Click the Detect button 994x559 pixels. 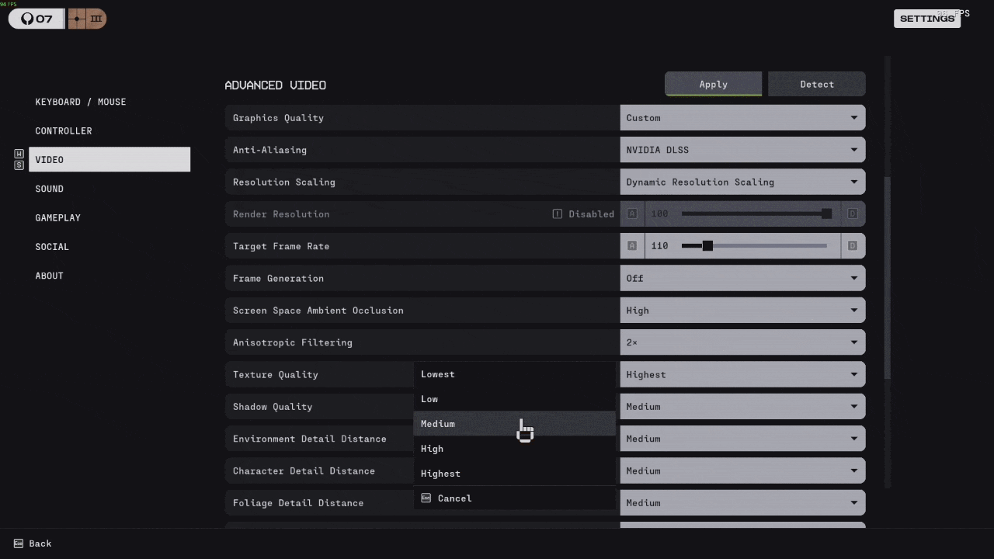click(x=817, y=84)
